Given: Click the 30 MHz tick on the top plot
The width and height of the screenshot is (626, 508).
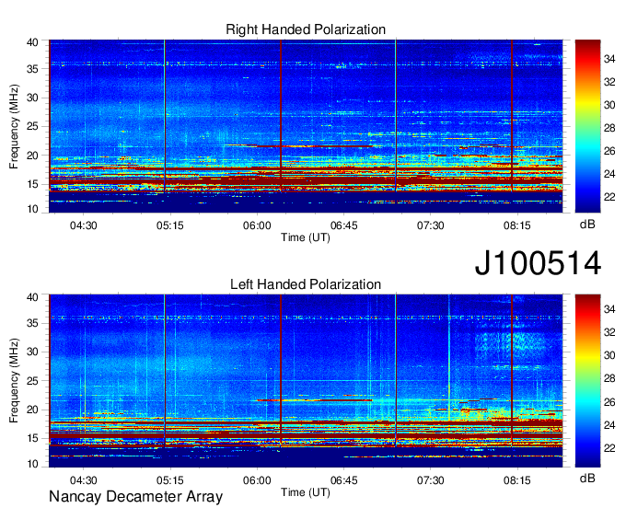Looking at the screenshot, I should (33, 98).
